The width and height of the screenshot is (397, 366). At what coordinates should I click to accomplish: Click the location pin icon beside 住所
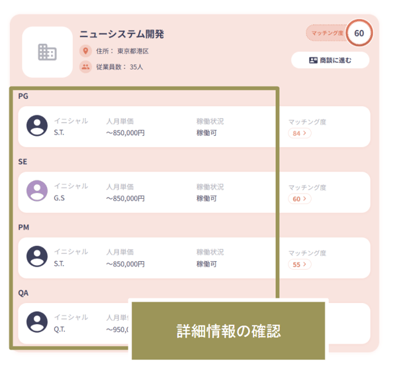pyautogui.click(x=85, y=51)
